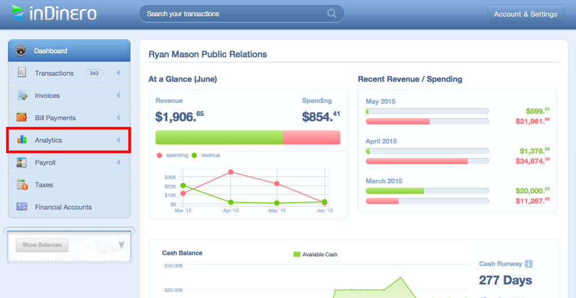Toggle the spending legend item

tap(172, 155)
